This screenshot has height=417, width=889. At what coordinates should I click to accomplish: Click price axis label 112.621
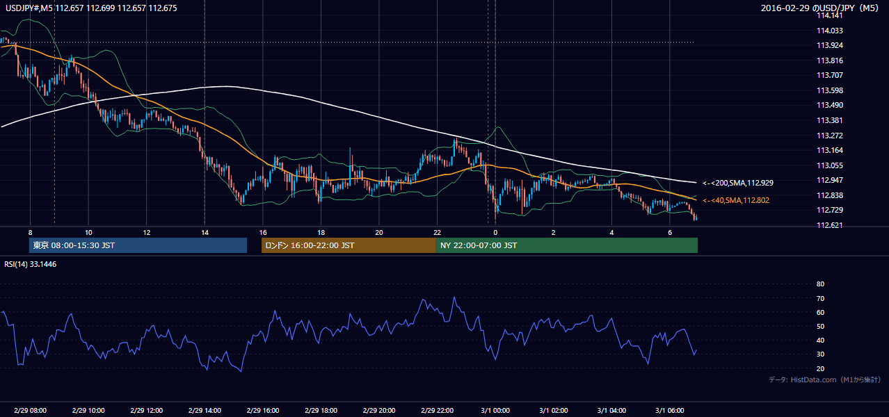click(x=829, y=225)
